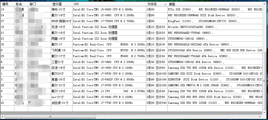Image resolution: width=268 pixels, height=120 pixels.
Task: Sort by the 硬盘 column header
Action: coord(215,4)
